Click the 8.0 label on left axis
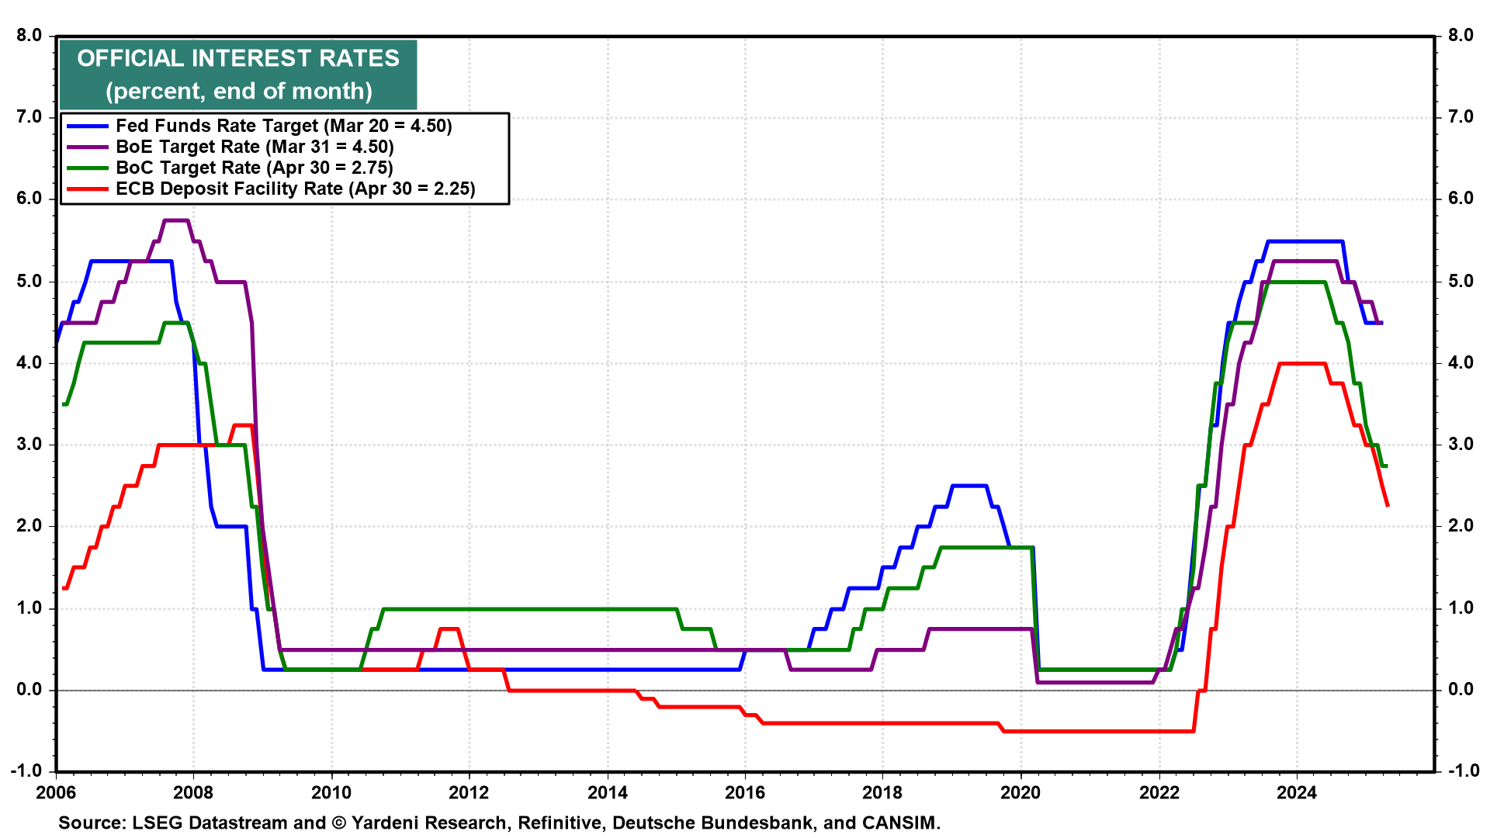 [x=28, y=36]
